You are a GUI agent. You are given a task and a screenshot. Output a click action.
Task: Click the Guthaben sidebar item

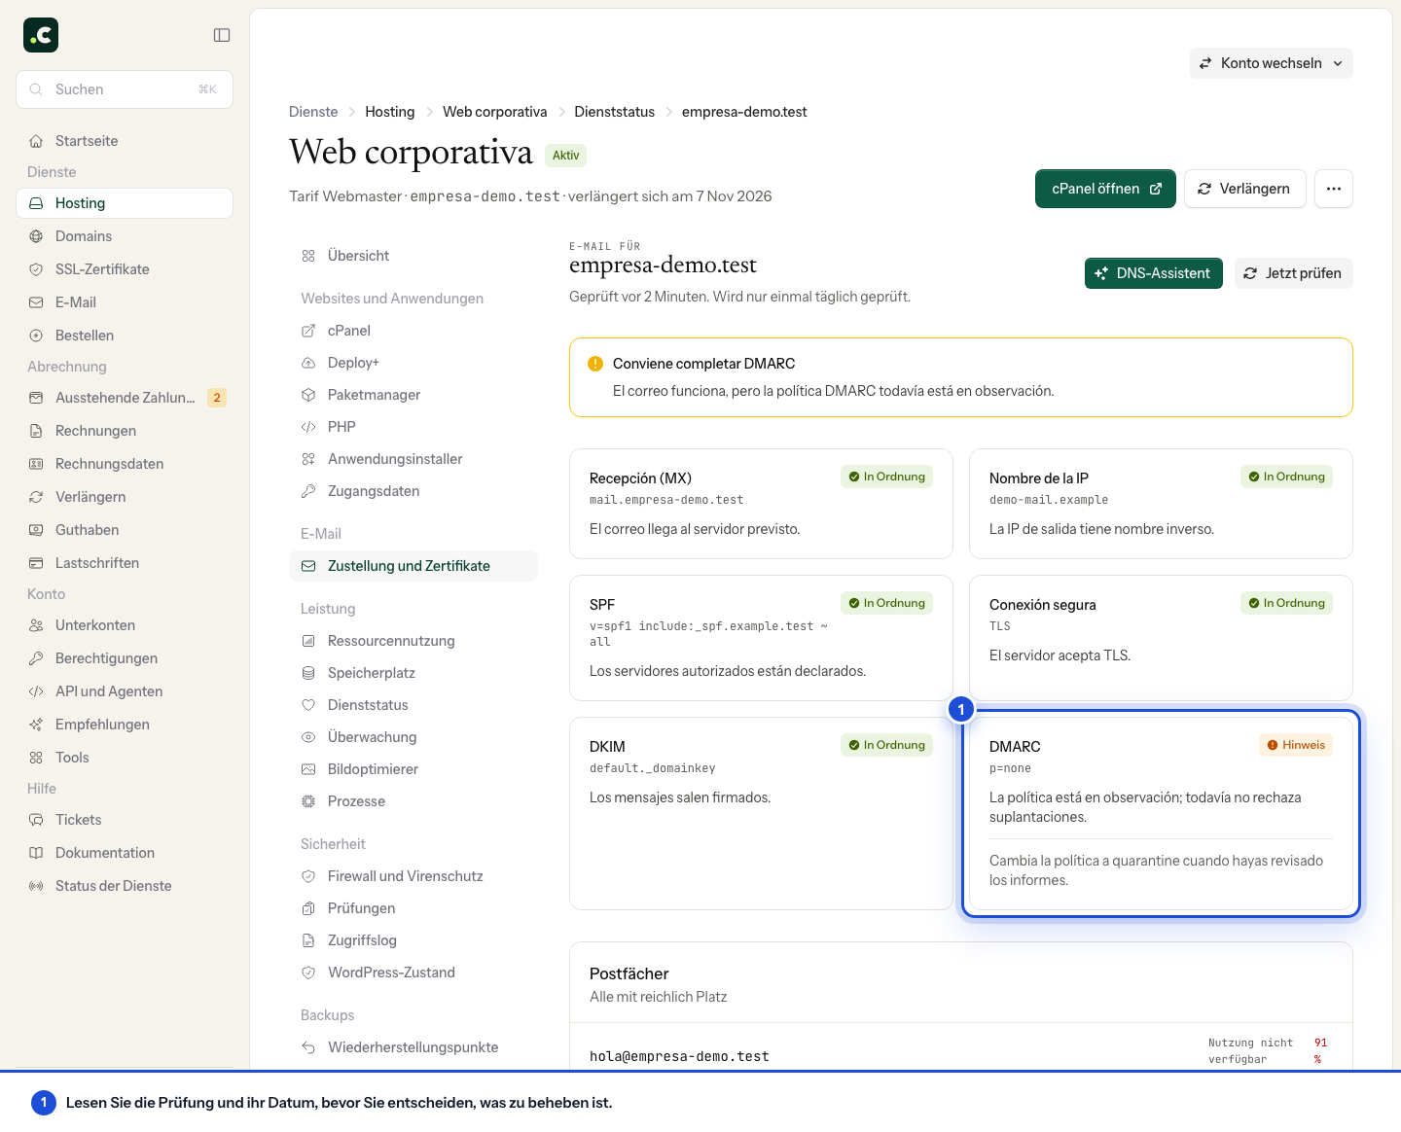point(125,530)
